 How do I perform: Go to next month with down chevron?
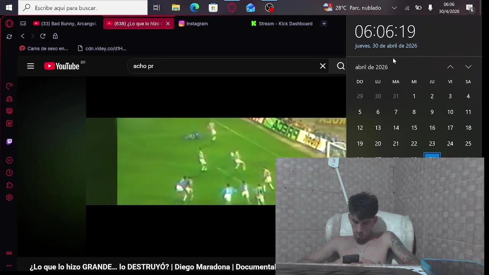[x=468, y=67]
